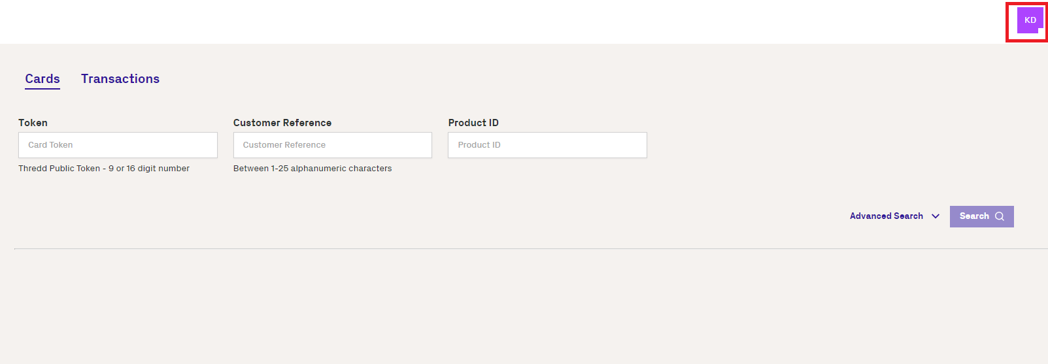This screenshot has height=364, width=1048.
Task: Click the magnifier icon in Search button
Action: [1000, 216]
